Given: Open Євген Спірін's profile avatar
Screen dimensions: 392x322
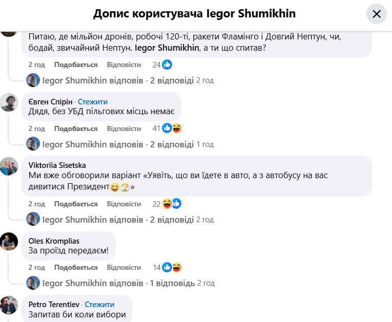Looking at the screenshot, I should [9, 102].
